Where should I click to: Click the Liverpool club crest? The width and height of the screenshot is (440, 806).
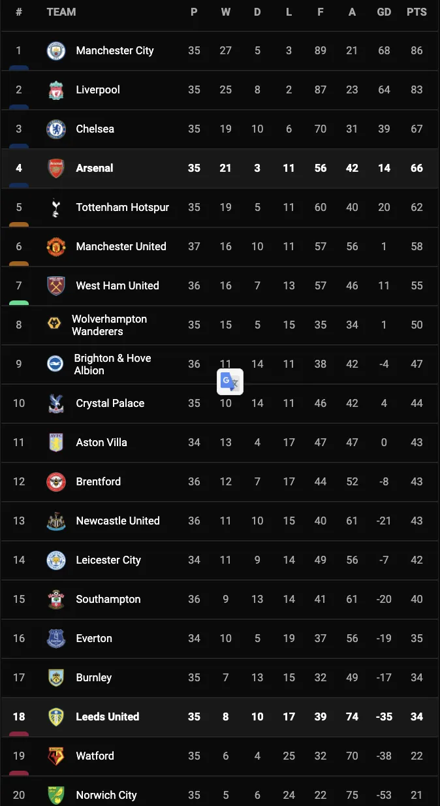coord(56,90)
